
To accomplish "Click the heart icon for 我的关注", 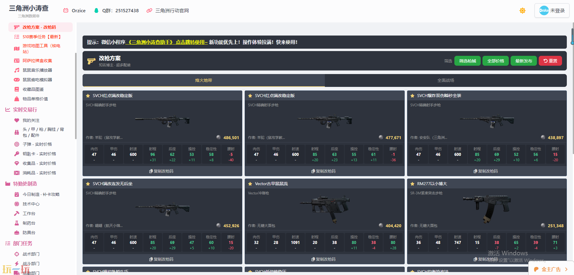I will point(17,120).
